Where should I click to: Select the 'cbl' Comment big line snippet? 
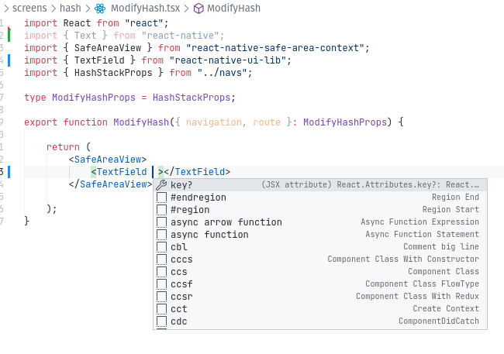pyautogui.click(x=320, y=246)
